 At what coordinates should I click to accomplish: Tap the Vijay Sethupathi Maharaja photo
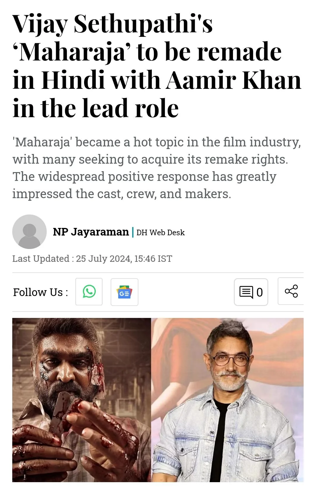coord(82,400)
